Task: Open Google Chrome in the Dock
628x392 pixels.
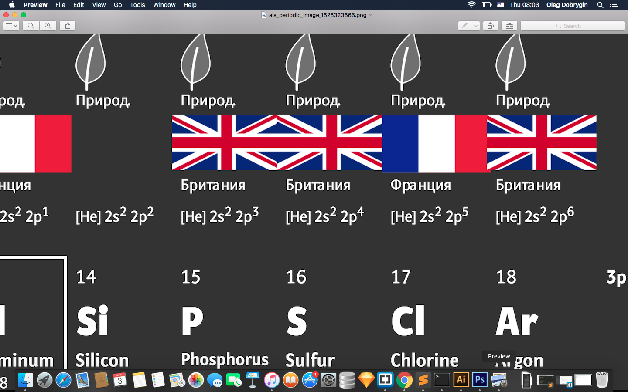Action: (x=404, y=380)
